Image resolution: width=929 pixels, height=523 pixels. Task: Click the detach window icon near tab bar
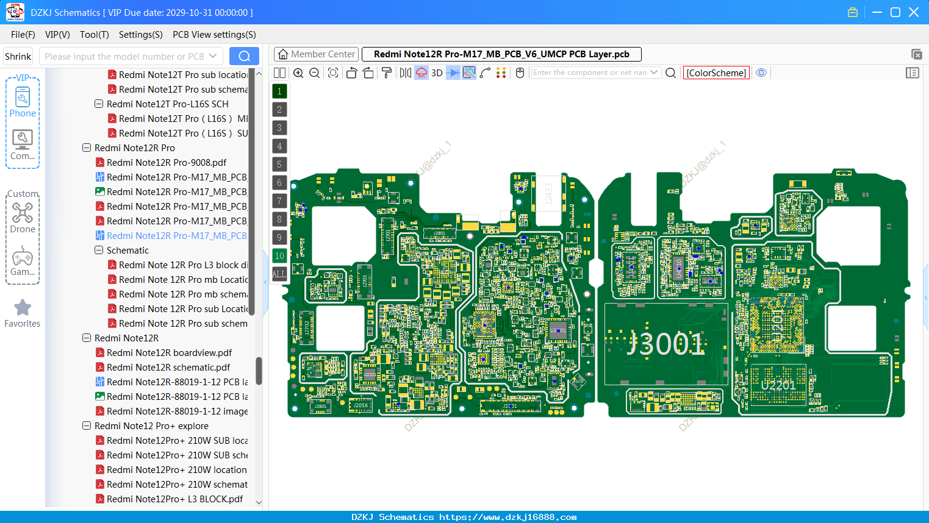pos(916,54)
